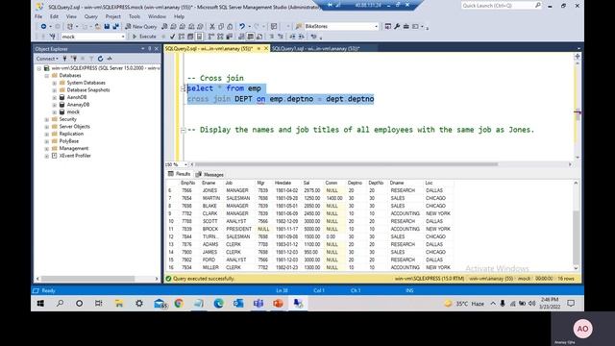
Task: Click the Properties wrench icon in toolbar
Action: point(397,26)
